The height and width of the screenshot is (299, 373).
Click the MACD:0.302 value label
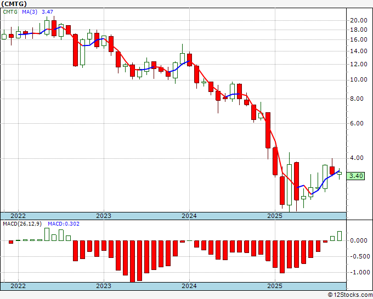tap(64, 224)
